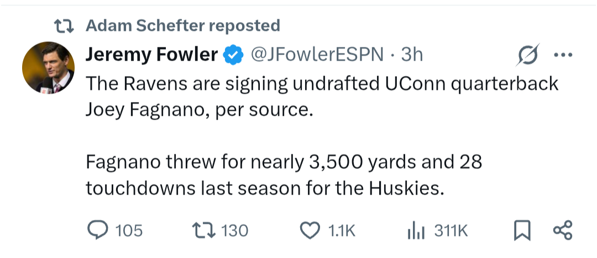The height and width of the screenshot is (258, 597).
Task: Click the 311K views count
Action: coord(451,230)
